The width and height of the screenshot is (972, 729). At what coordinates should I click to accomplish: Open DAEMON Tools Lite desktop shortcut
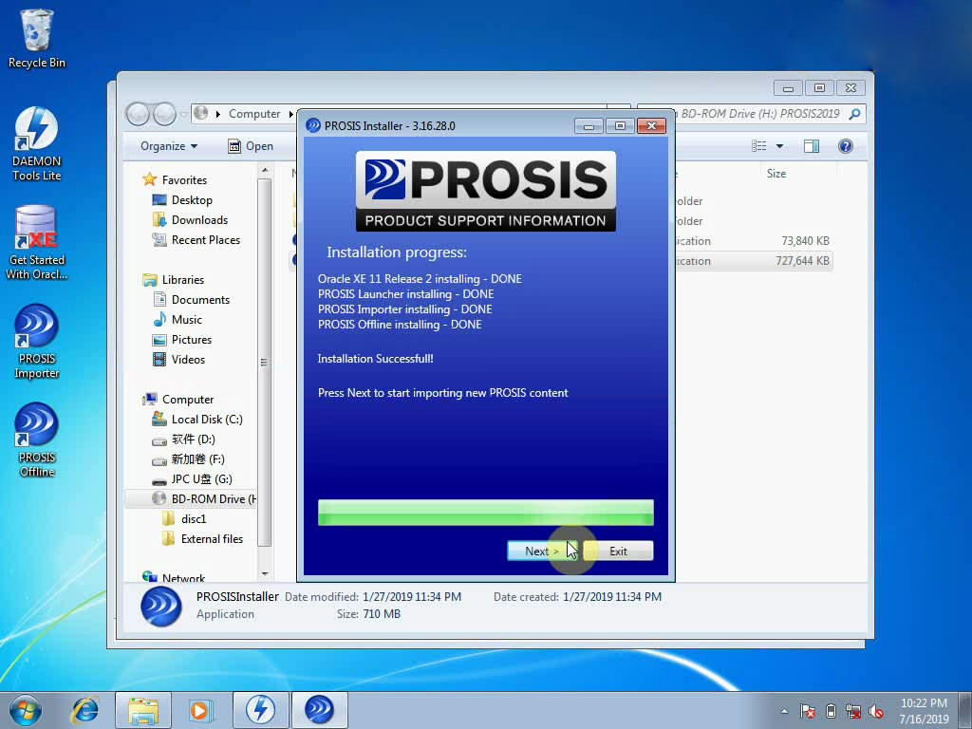[x=37, y=143]
